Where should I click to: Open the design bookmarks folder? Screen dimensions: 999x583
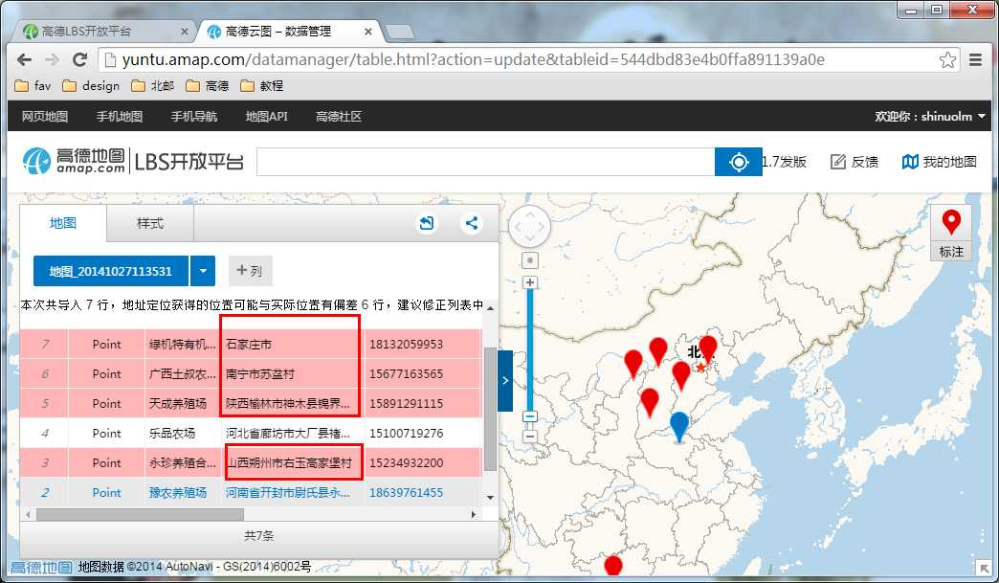(x=91, y=85)
